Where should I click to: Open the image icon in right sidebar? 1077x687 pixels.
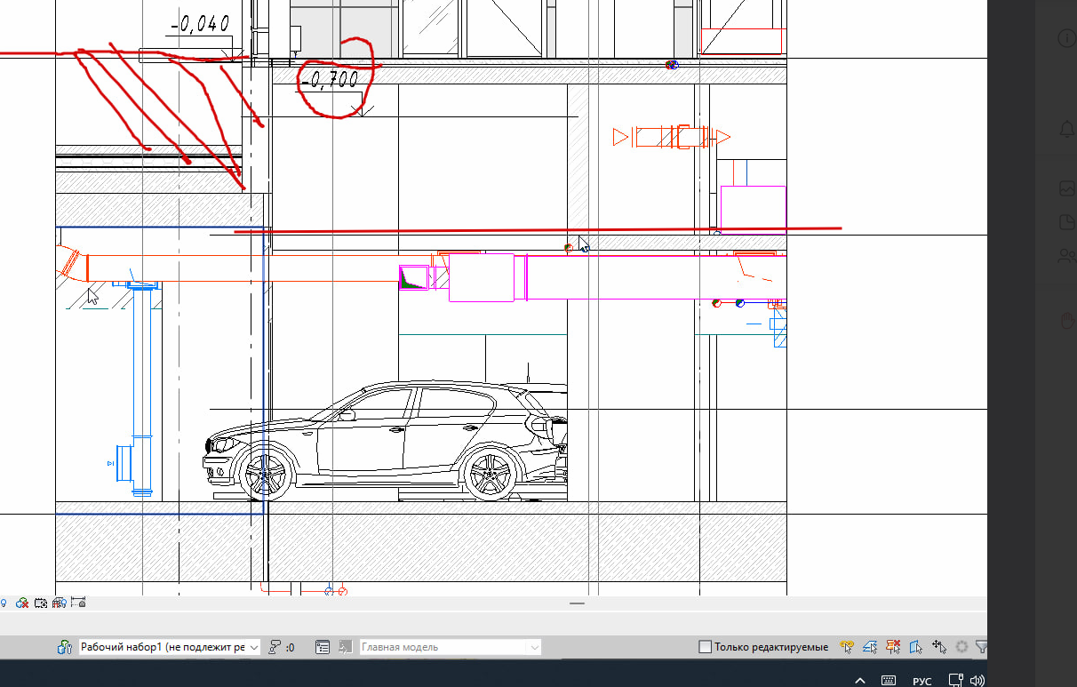coord(1068,188)
